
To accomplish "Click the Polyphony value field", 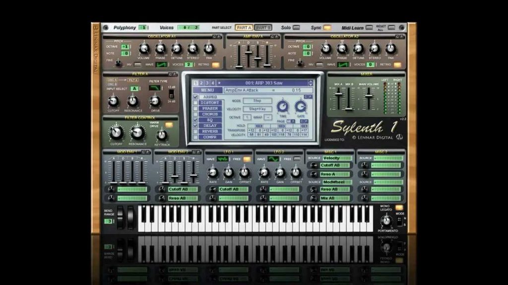I will point(143,28).
